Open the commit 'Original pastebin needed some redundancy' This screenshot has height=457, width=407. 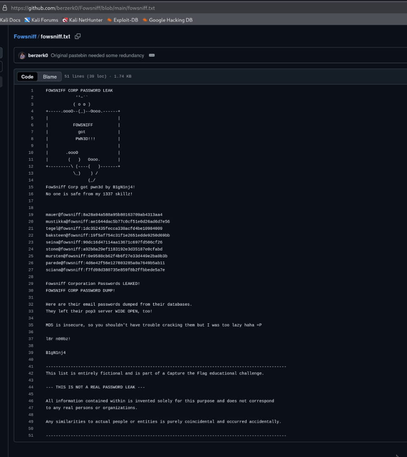(97, 56)
